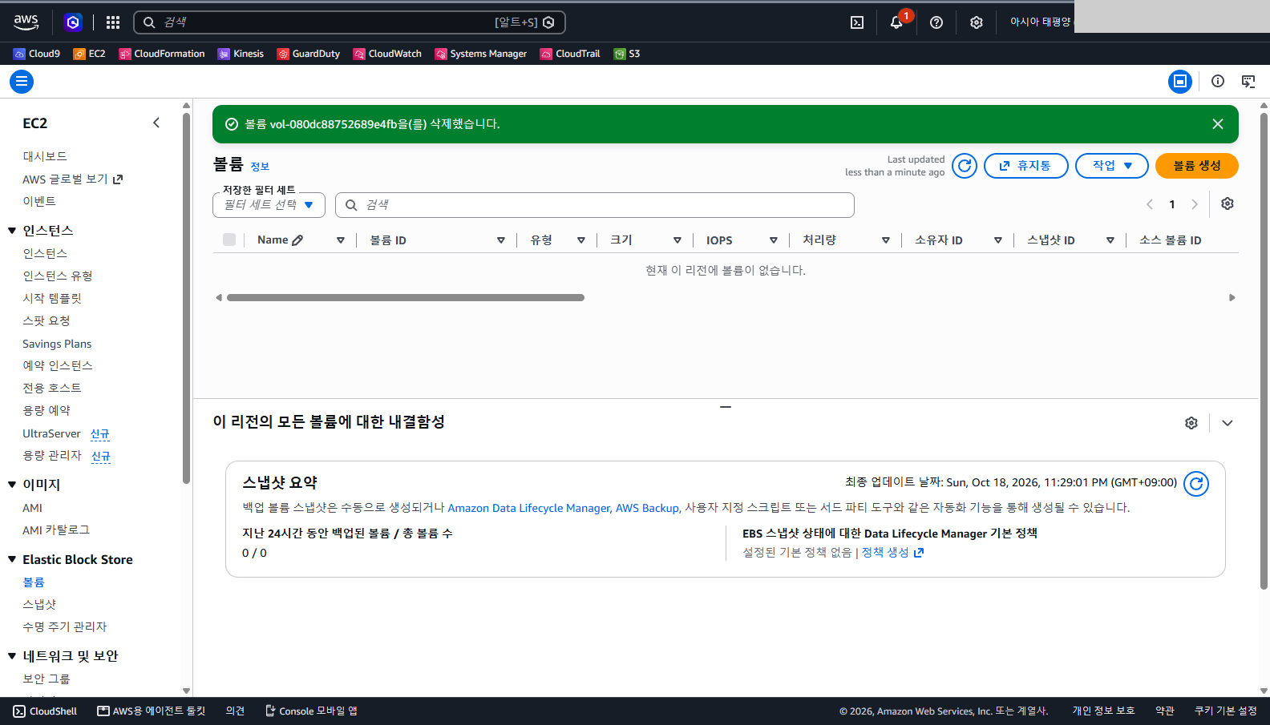Refresh the snapshot summary card
Image resolution: width=1270 pixels, height=725 pixels.
pos(1196,484)
